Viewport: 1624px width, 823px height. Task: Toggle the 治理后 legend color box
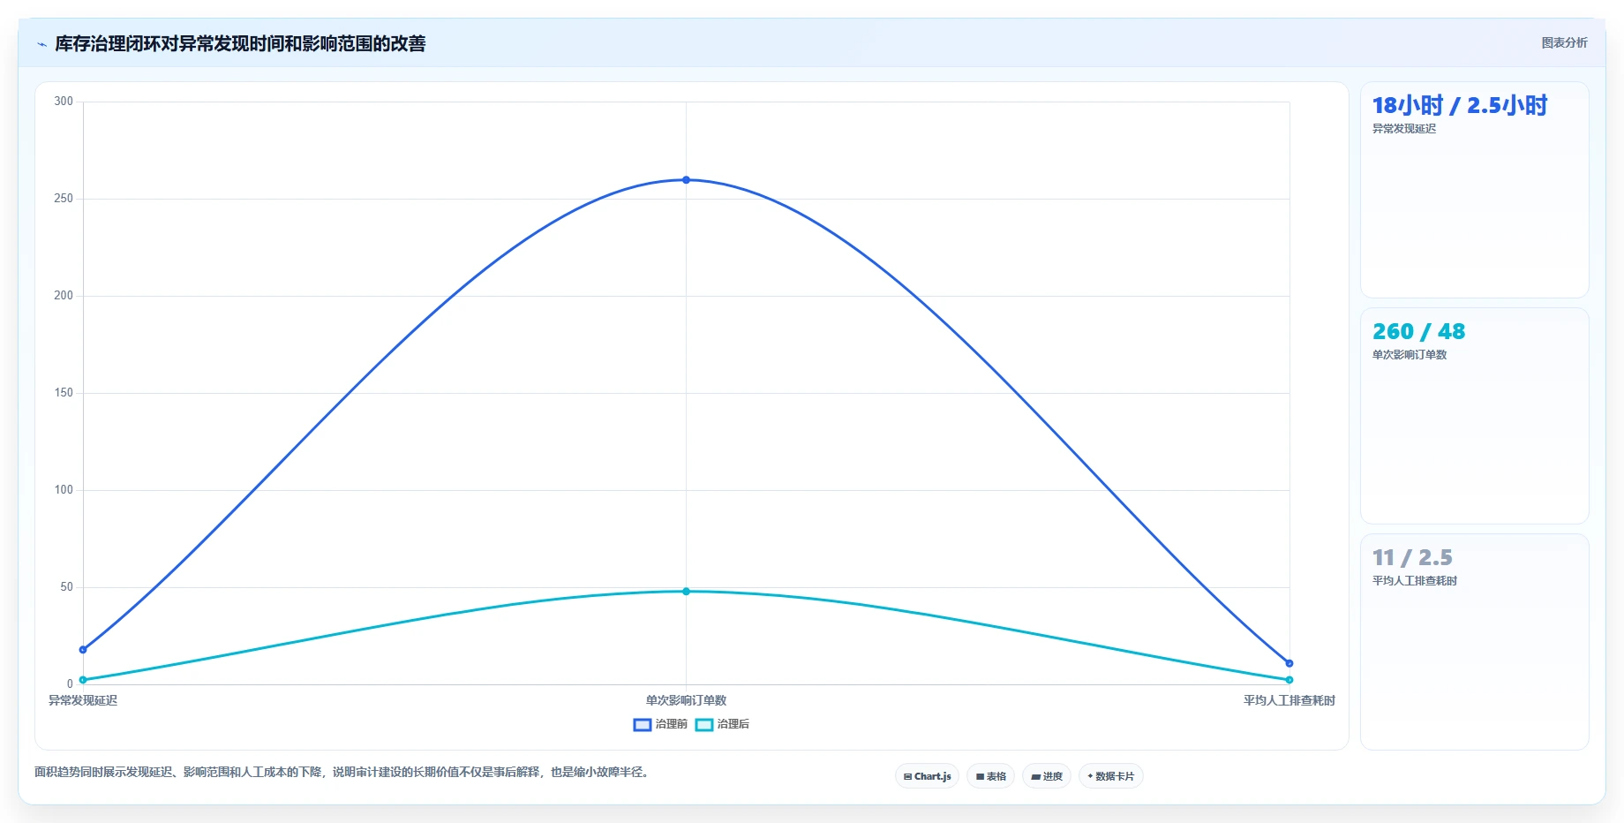pos(704,725)
